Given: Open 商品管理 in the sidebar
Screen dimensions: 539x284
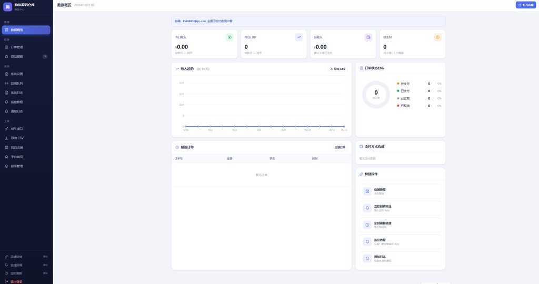Looking at the screenshot, I should 26,57.
